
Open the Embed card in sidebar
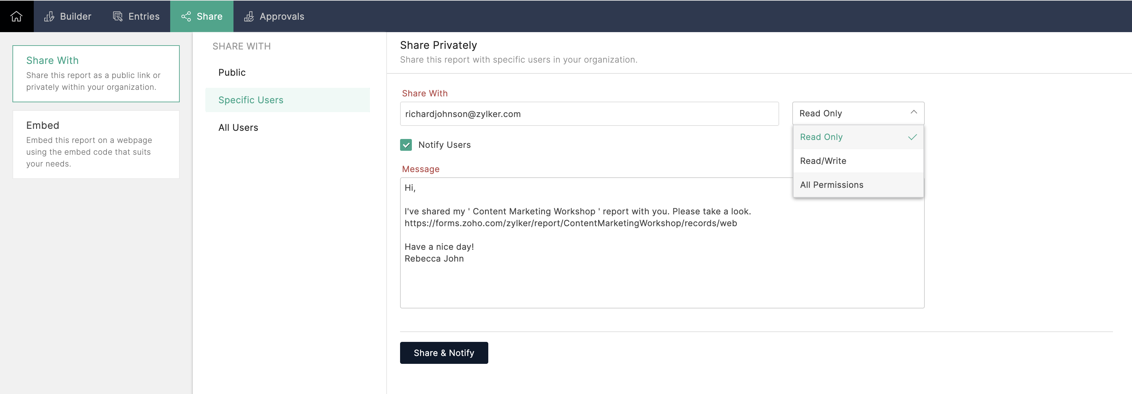[x=96, y=144]
